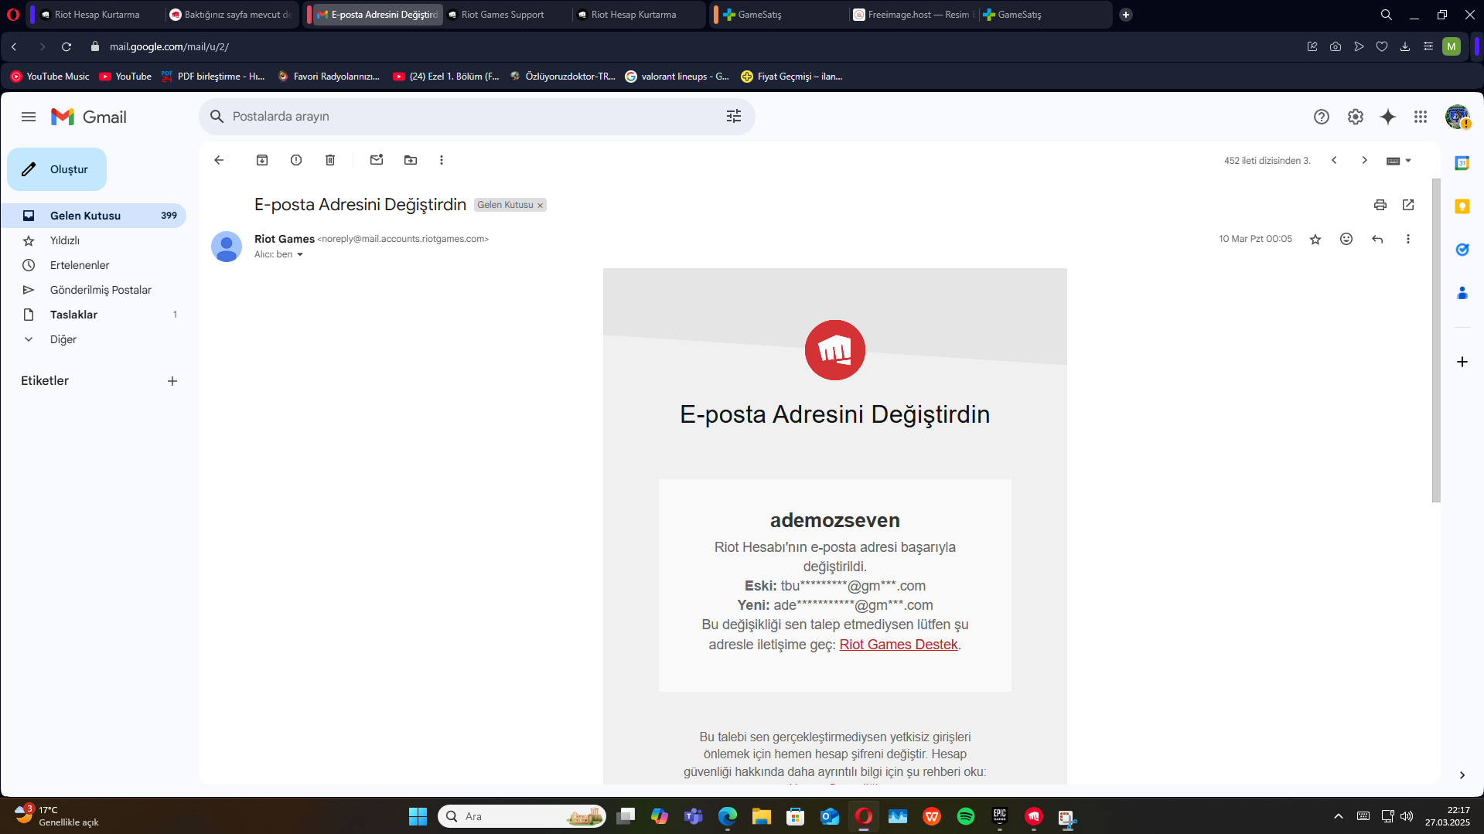Screen dimensions: 1484x834
Task: Add an emoji reaction to the email
Action: (x=1346, y=240)
